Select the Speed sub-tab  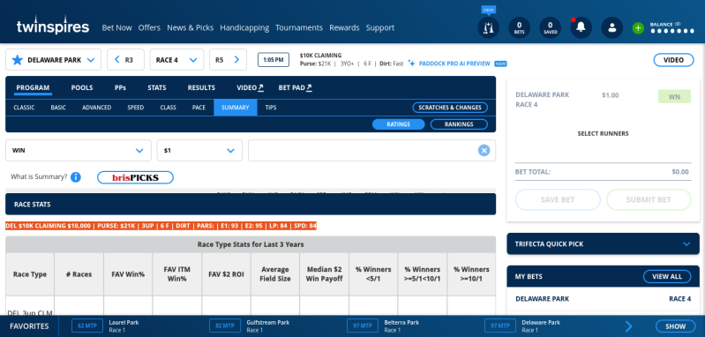tap(135, 108)
